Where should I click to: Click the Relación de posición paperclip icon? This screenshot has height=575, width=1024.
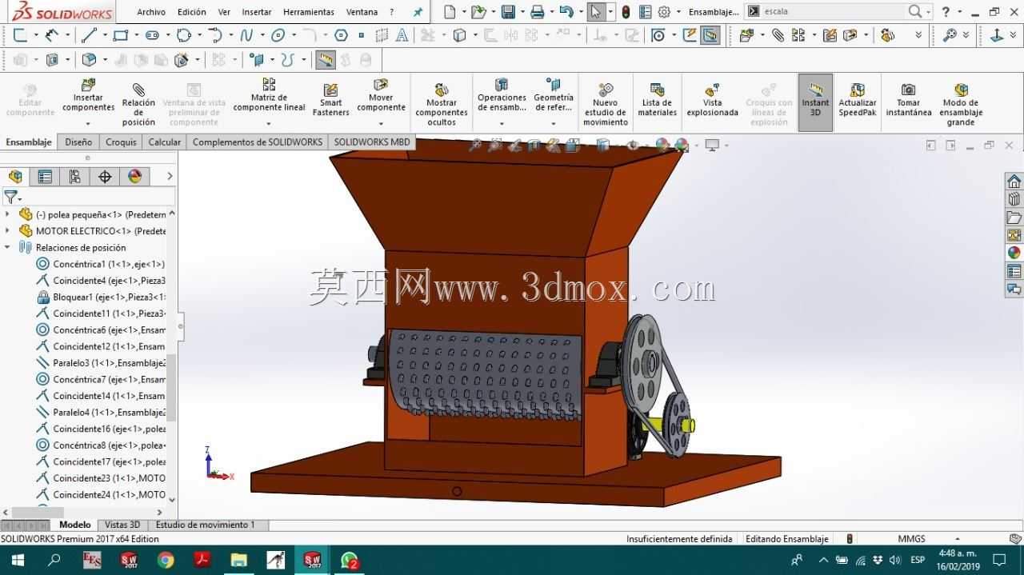138,90
